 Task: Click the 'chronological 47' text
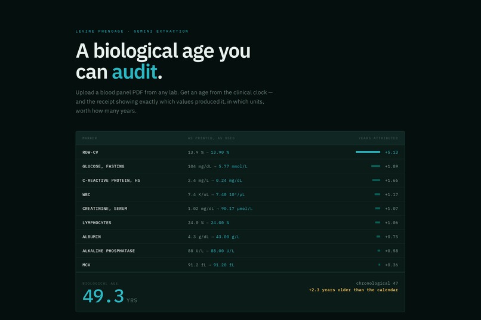(x=377, y=283)
